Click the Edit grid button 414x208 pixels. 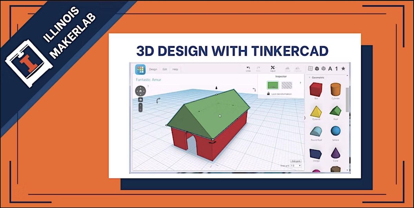[296, 161]
